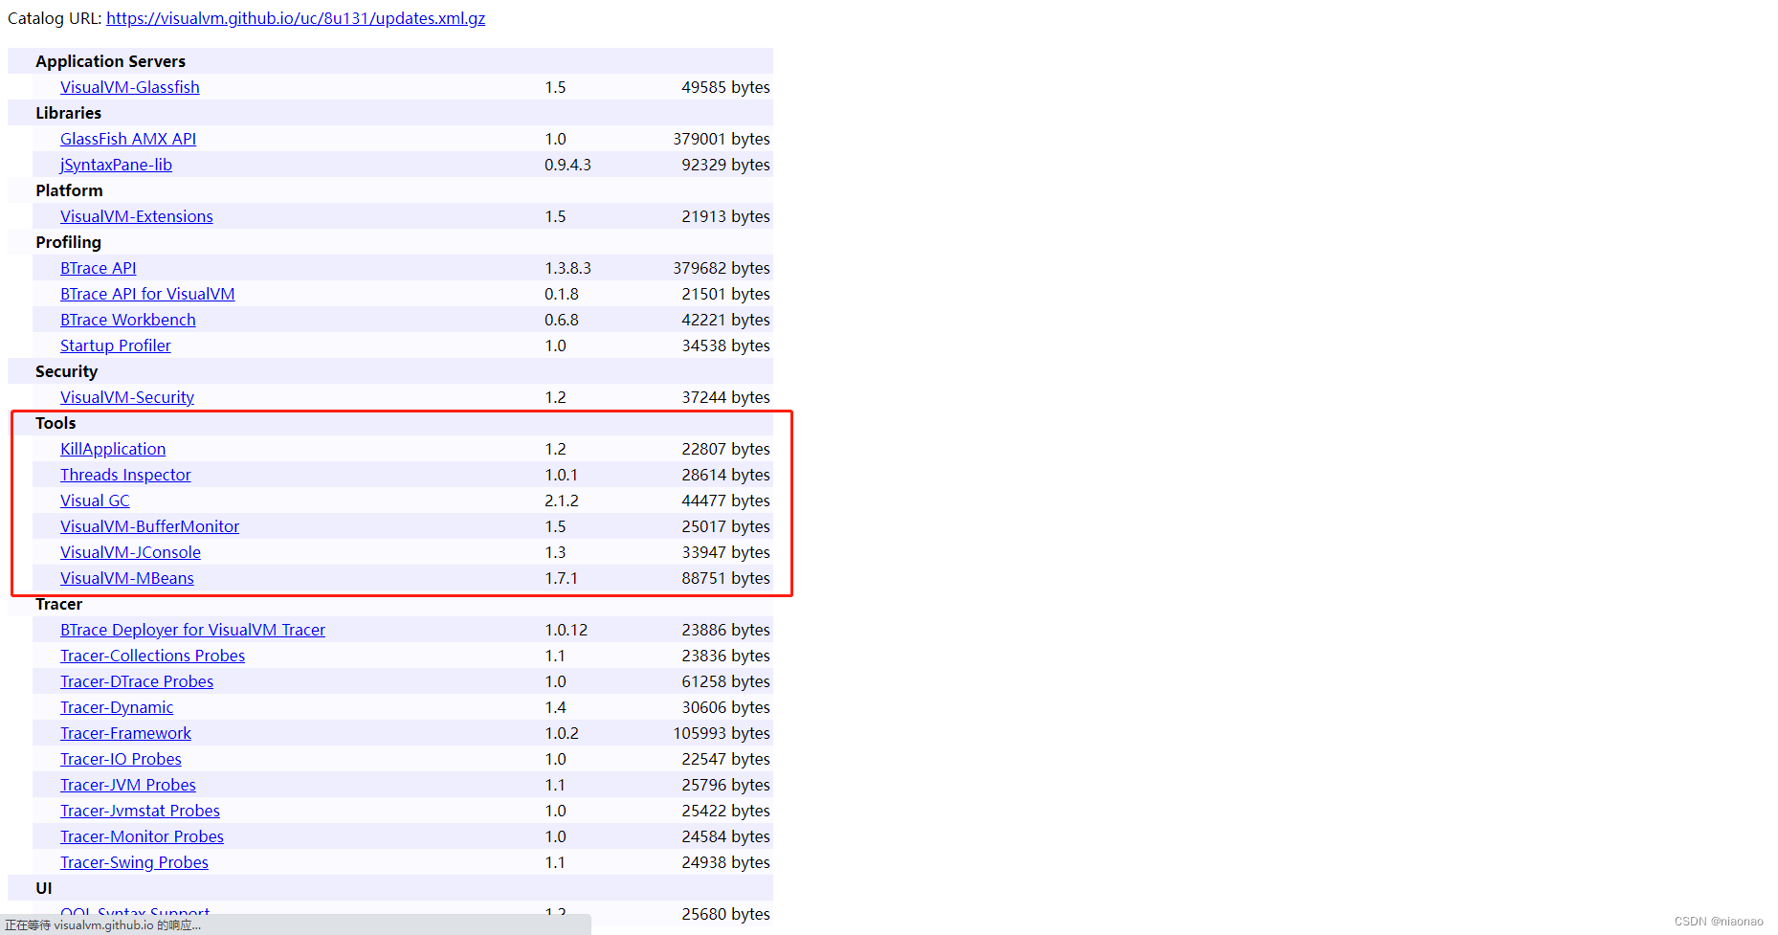Click the 37244 bytes size value
This screenshot has height=935, width=1778.
(725, 397)
